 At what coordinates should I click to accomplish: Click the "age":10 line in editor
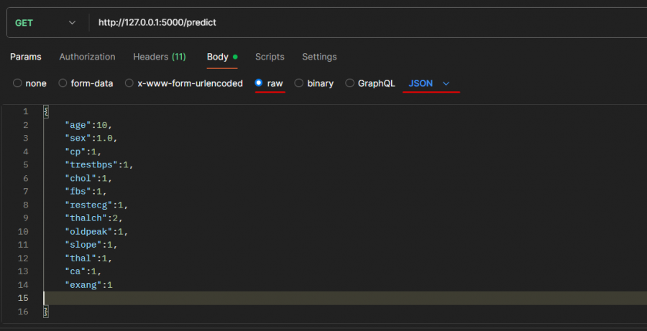point(88,125)
